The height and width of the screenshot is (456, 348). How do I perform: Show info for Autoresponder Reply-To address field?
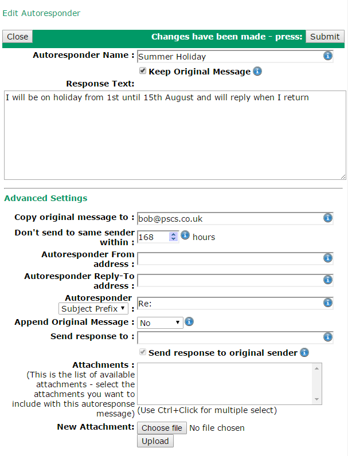[327, 280]
